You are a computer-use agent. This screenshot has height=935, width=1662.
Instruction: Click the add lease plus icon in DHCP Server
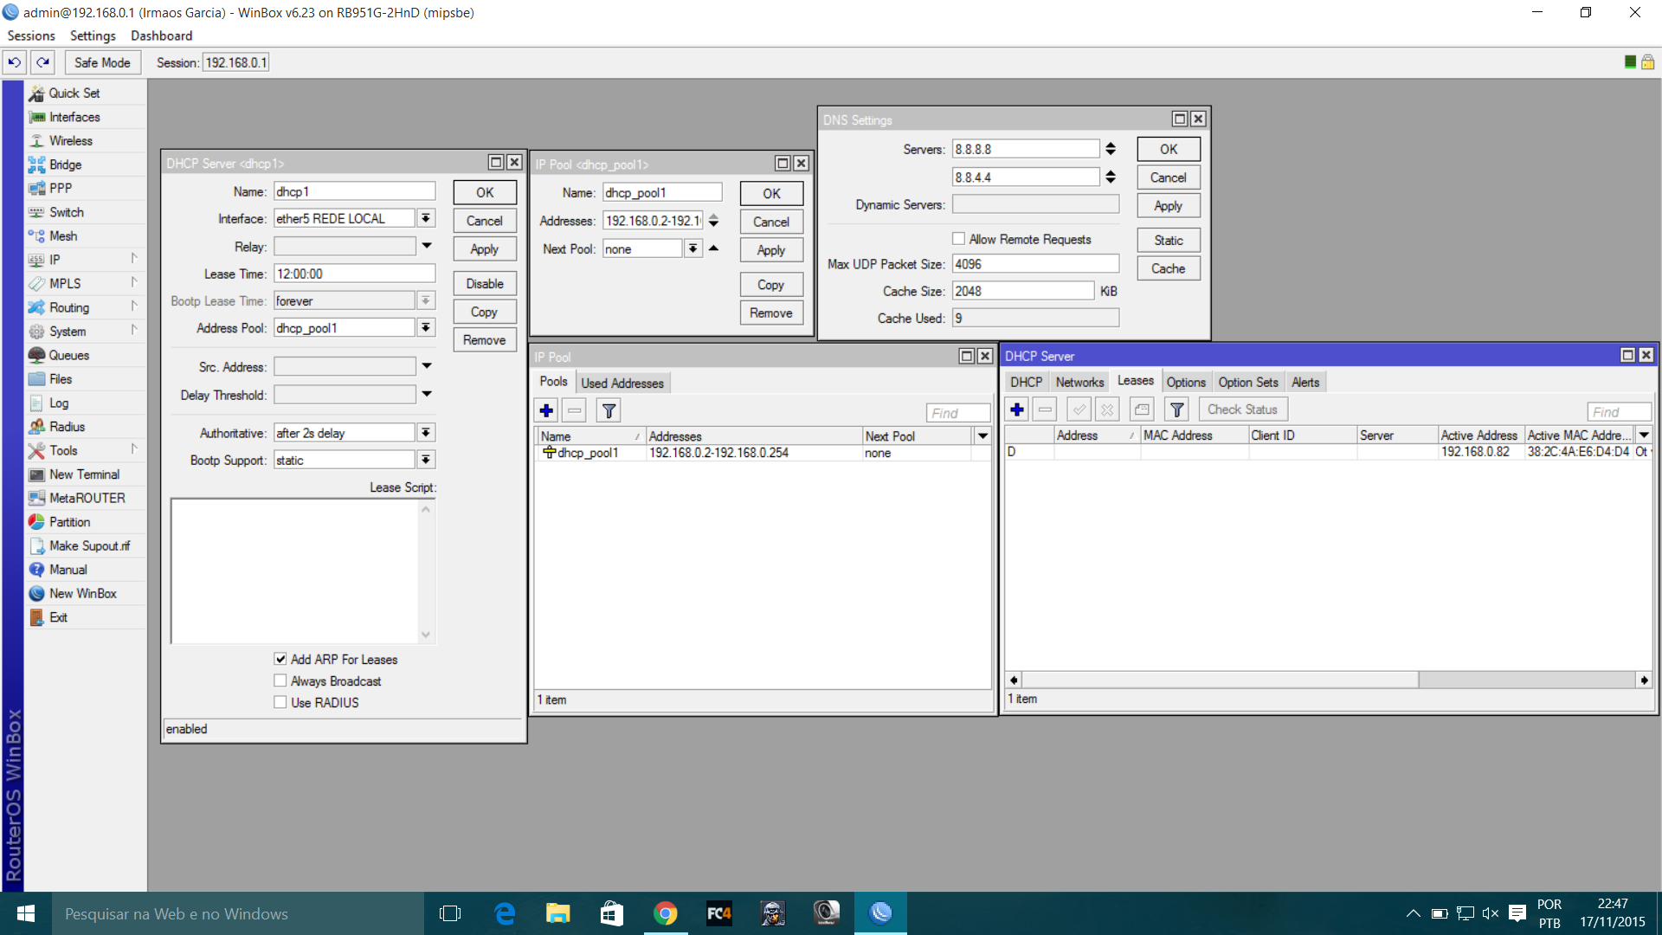[1017, 409]
